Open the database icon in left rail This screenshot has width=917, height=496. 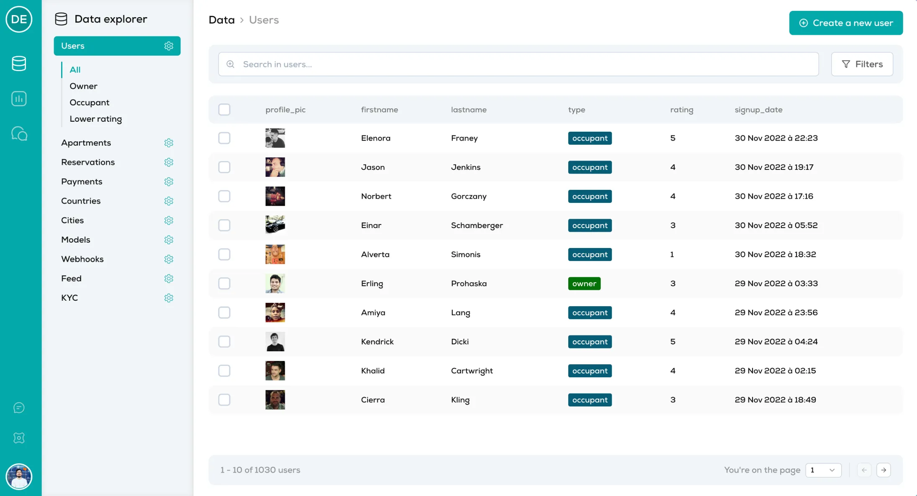click(x=19, y=64)
